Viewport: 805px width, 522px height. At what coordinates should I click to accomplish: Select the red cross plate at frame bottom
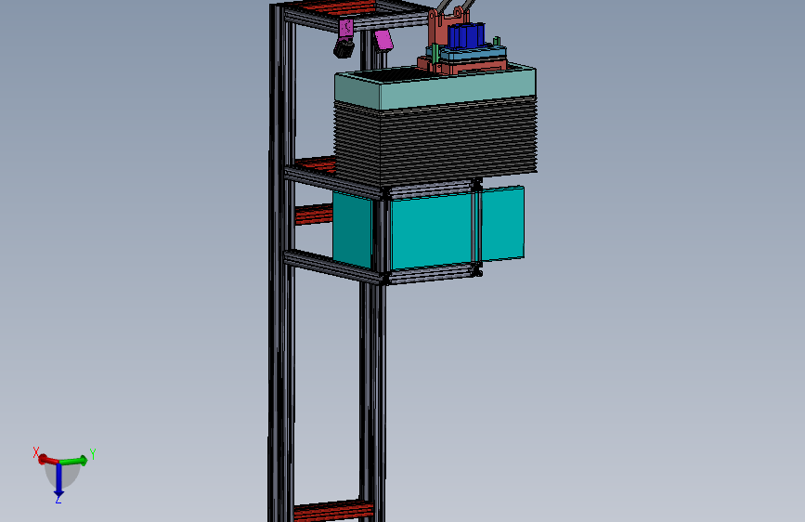(x=333, y=510)
